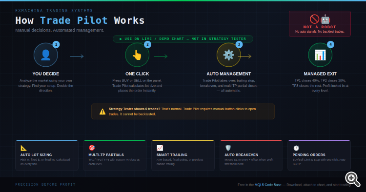
Task: Click the yellow warning triangle icon
Action: pos(102,112)
